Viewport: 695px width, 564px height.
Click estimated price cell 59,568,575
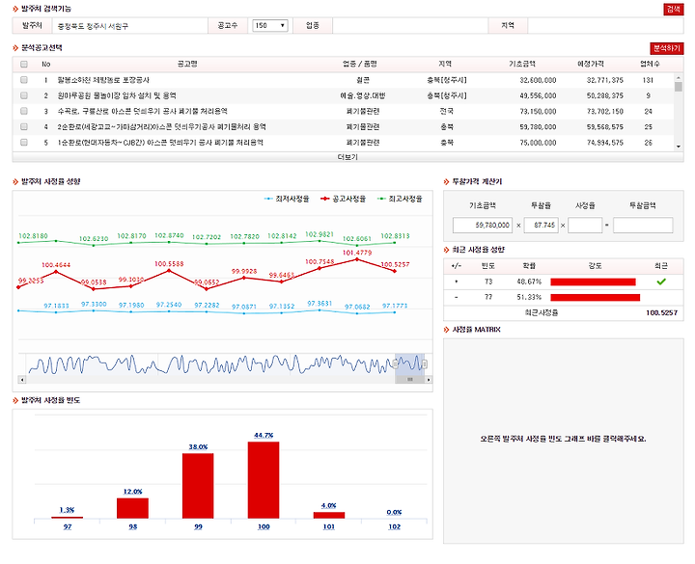click(x=605, y=127)
